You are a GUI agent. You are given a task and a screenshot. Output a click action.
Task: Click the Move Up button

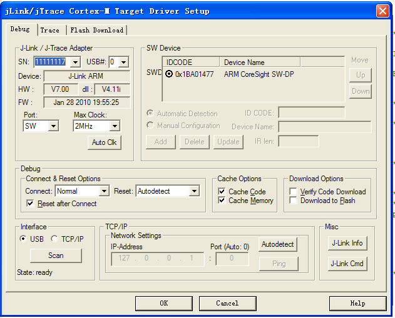(361, 75)
